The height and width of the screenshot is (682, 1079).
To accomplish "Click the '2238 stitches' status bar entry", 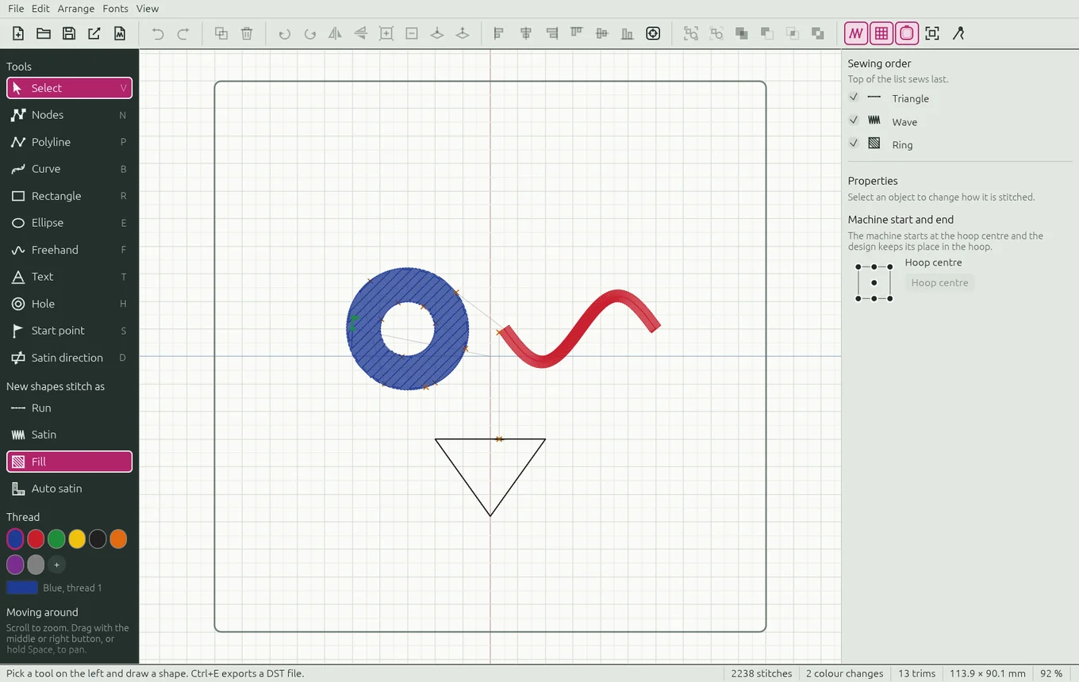I will coord(762,673).
